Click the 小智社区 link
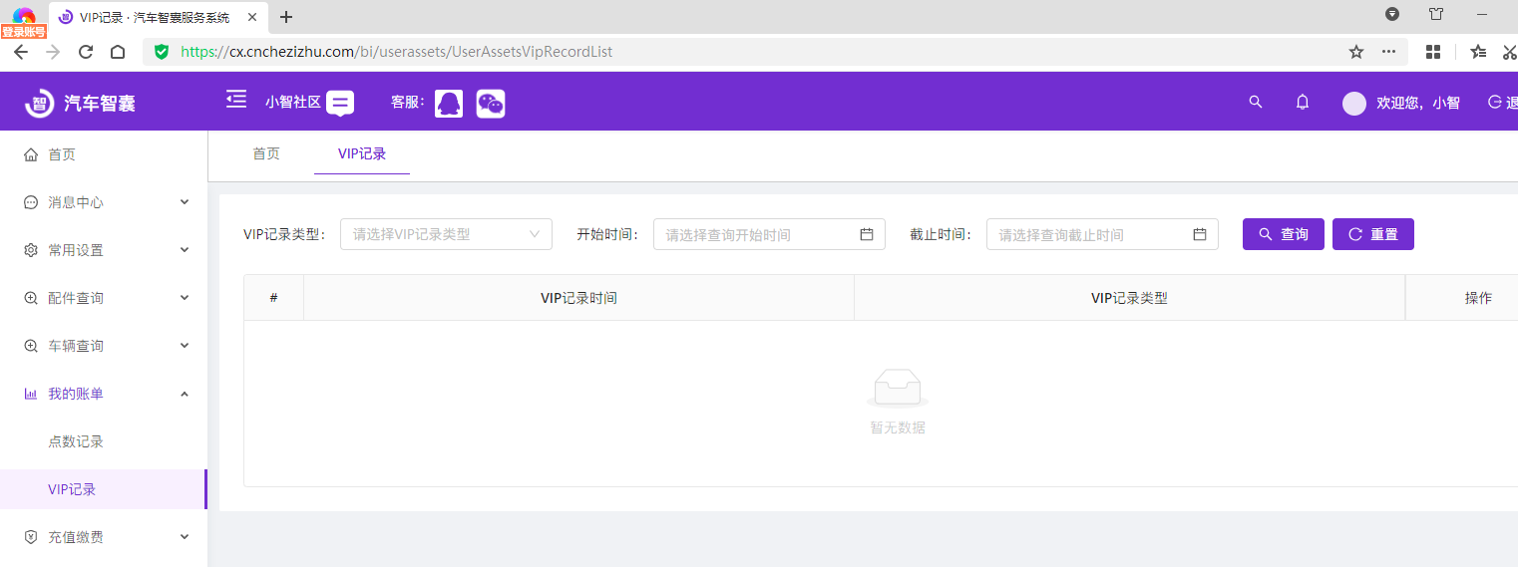1518x567 pixels. (x=293, y=102)
